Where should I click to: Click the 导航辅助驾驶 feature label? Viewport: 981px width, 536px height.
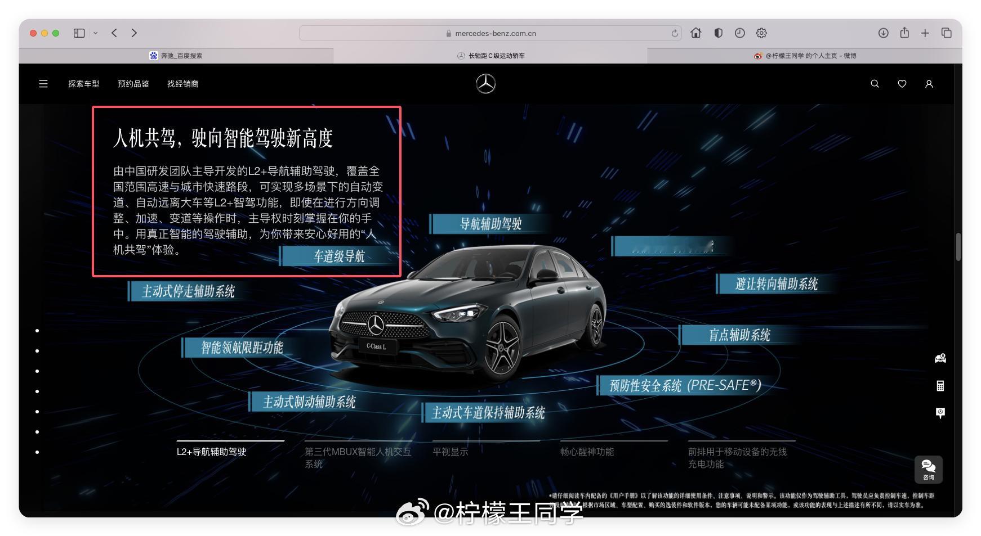tap(491, 224)
